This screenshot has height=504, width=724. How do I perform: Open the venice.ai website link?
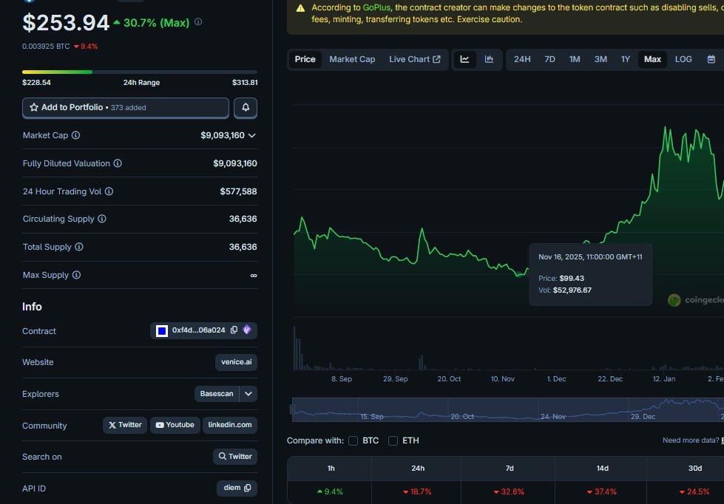pos(236,362)
